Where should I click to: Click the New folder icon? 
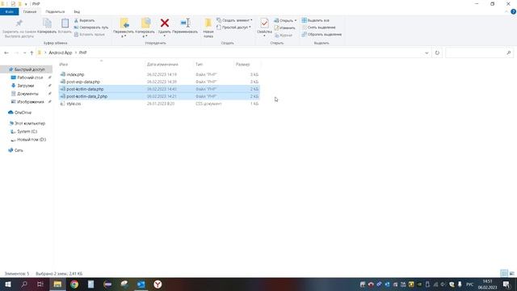coord(208,23)
